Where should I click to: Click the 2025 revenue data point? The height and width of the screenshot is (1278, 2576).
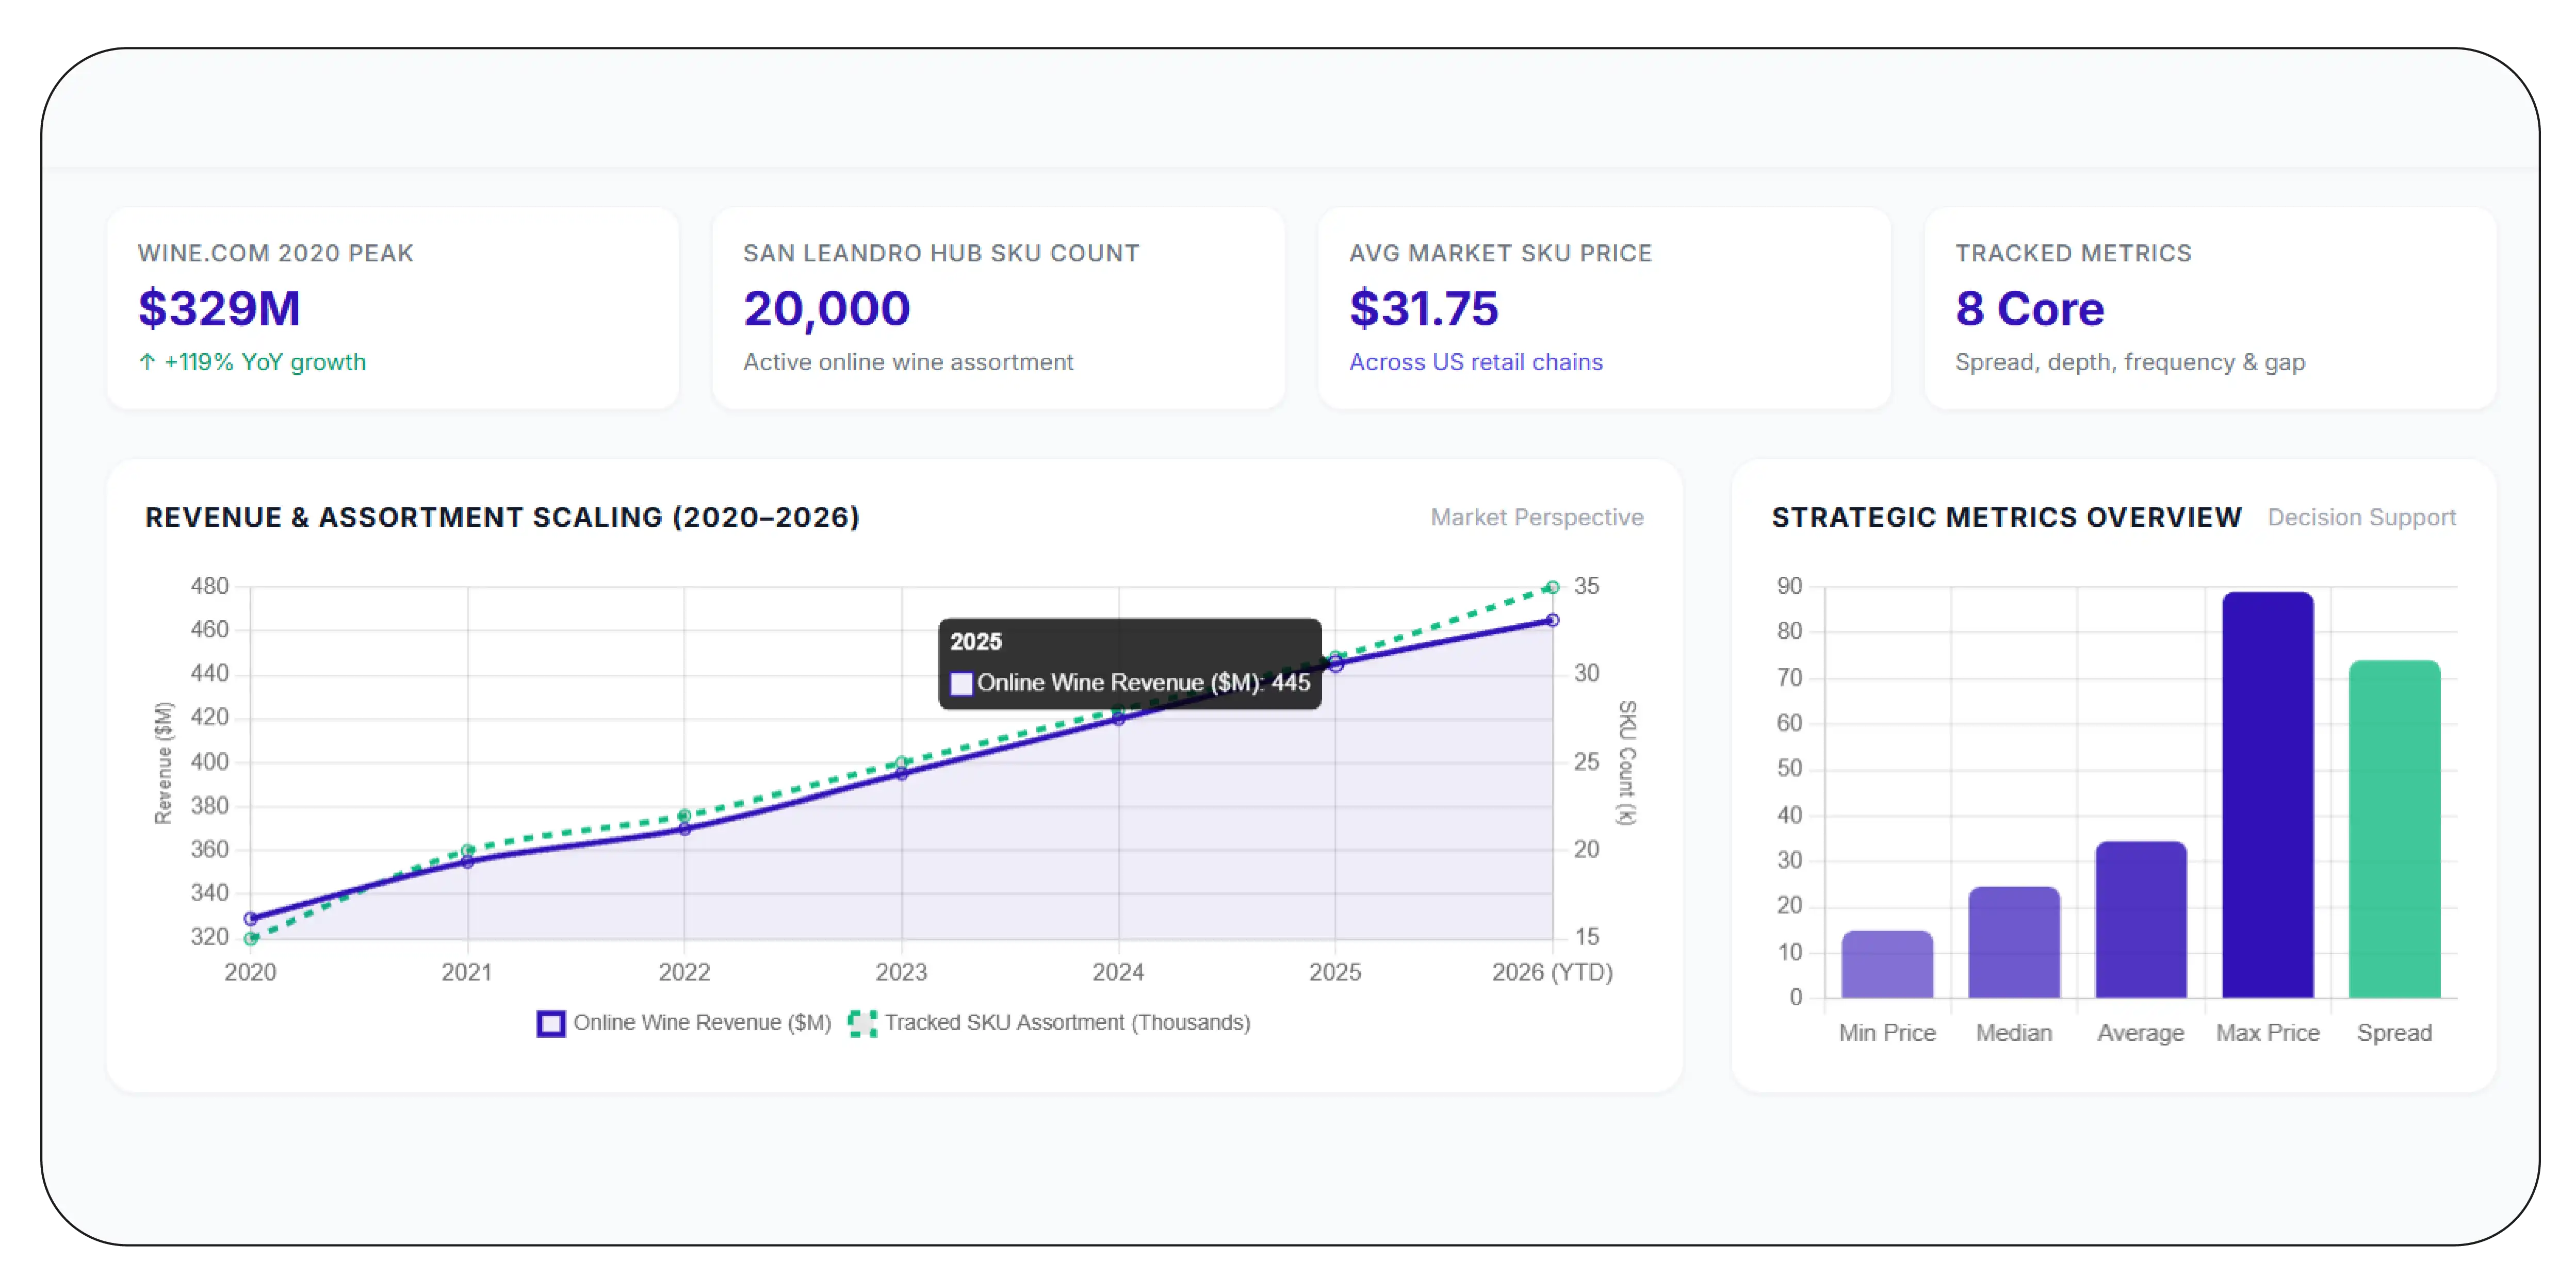[x=1335, y=665]
